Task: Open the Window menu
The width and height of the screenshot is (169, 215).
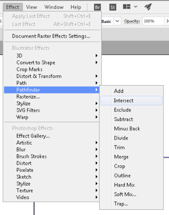Action: [x=54, y=7]
